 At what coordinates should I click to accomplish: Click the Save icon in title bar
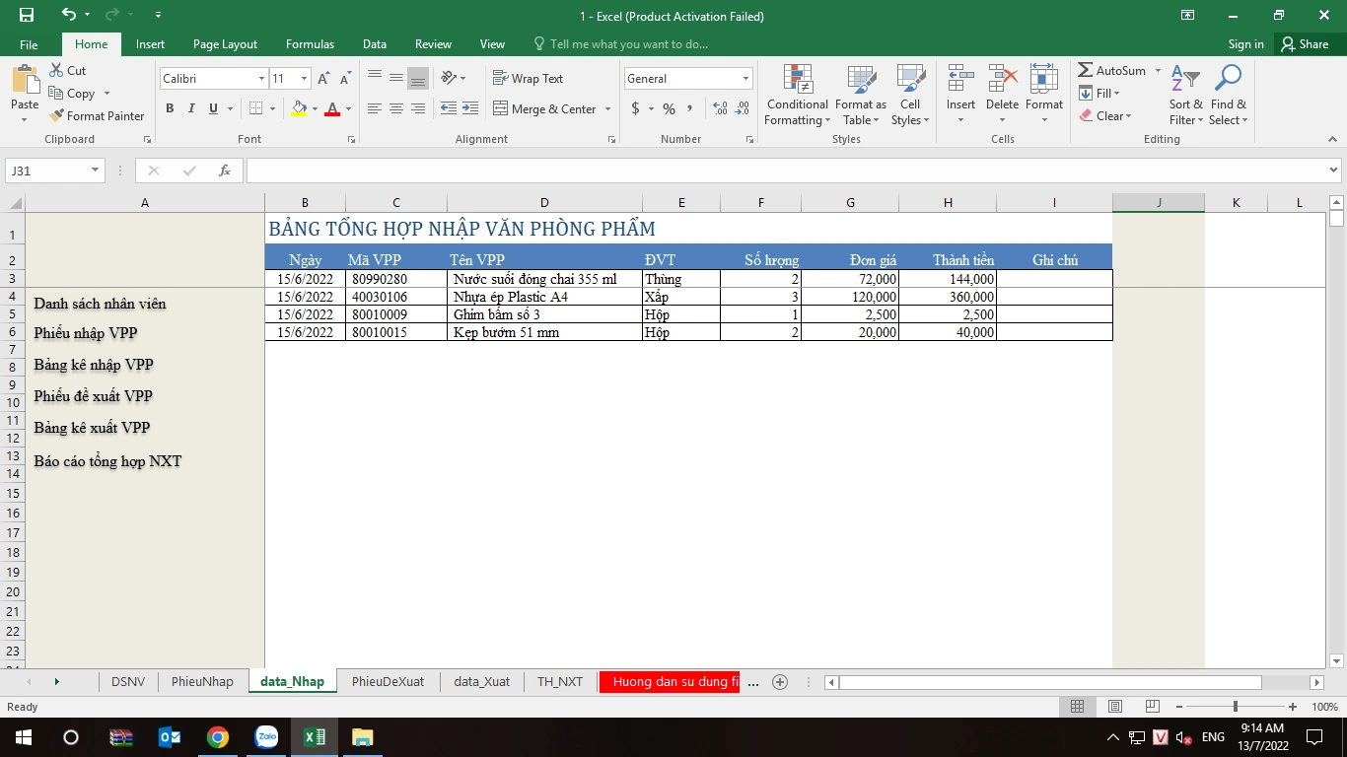(27, 16)
